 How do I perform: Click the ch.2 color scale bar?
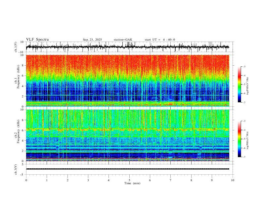tap(240, 139)
